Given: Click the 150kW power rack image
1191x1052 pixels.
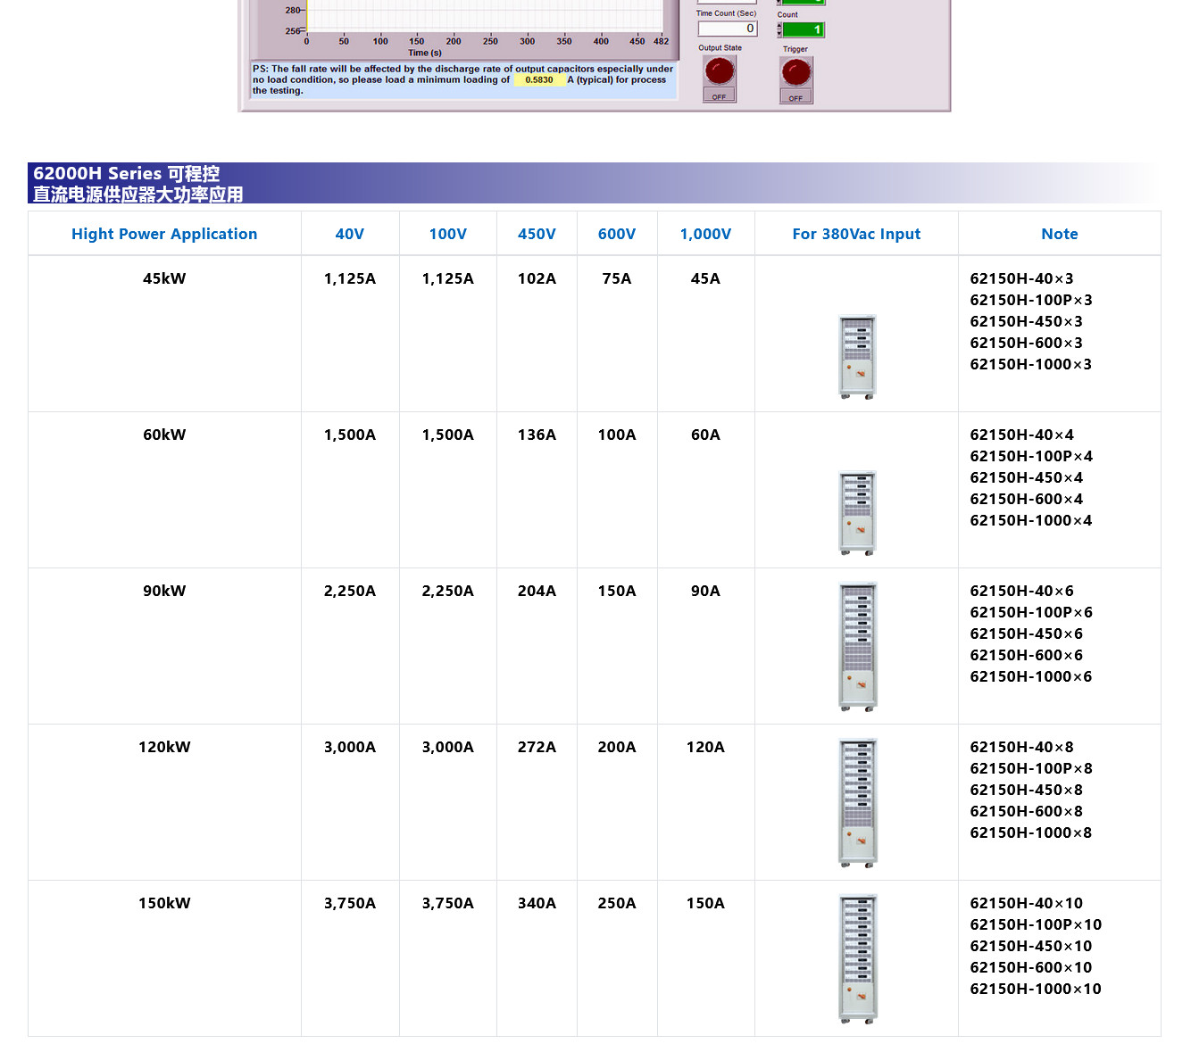Looking at the screenshot, I should 857,959.
